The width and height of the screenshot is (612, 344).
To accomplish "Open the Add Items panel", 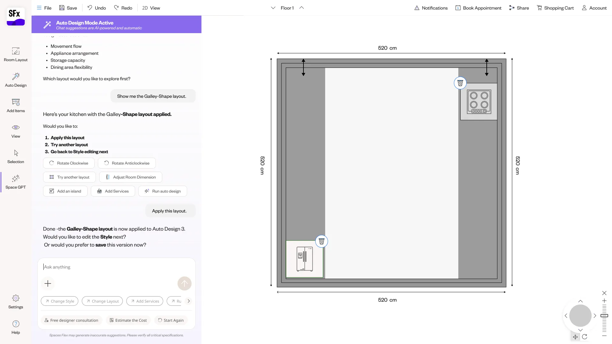I will (16, 105).
